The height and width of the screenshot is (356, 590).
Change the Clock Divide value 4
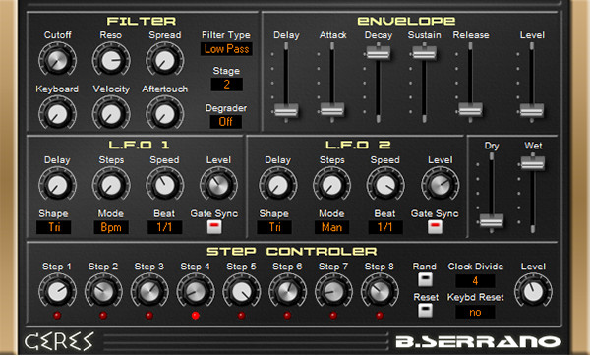[475, 281]
